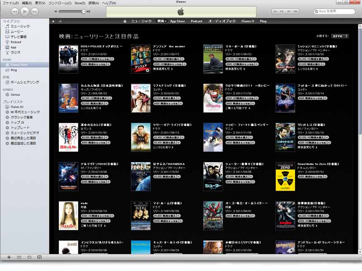Viewport: 362px width, 271px height.
Task: Switch to the Ping store tab
Action: click(263, 21)
